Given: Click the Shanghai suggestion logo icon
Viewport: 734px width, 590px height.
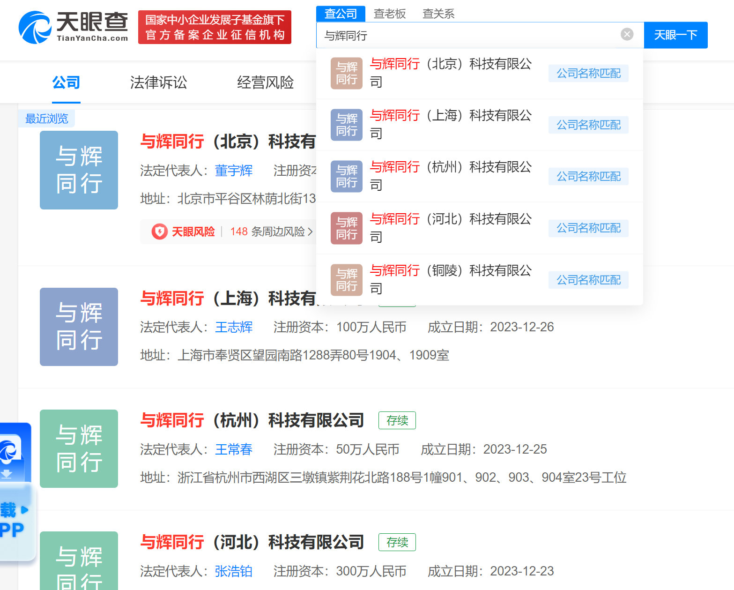Looking at the screenshot, I should tap(347, 125).
